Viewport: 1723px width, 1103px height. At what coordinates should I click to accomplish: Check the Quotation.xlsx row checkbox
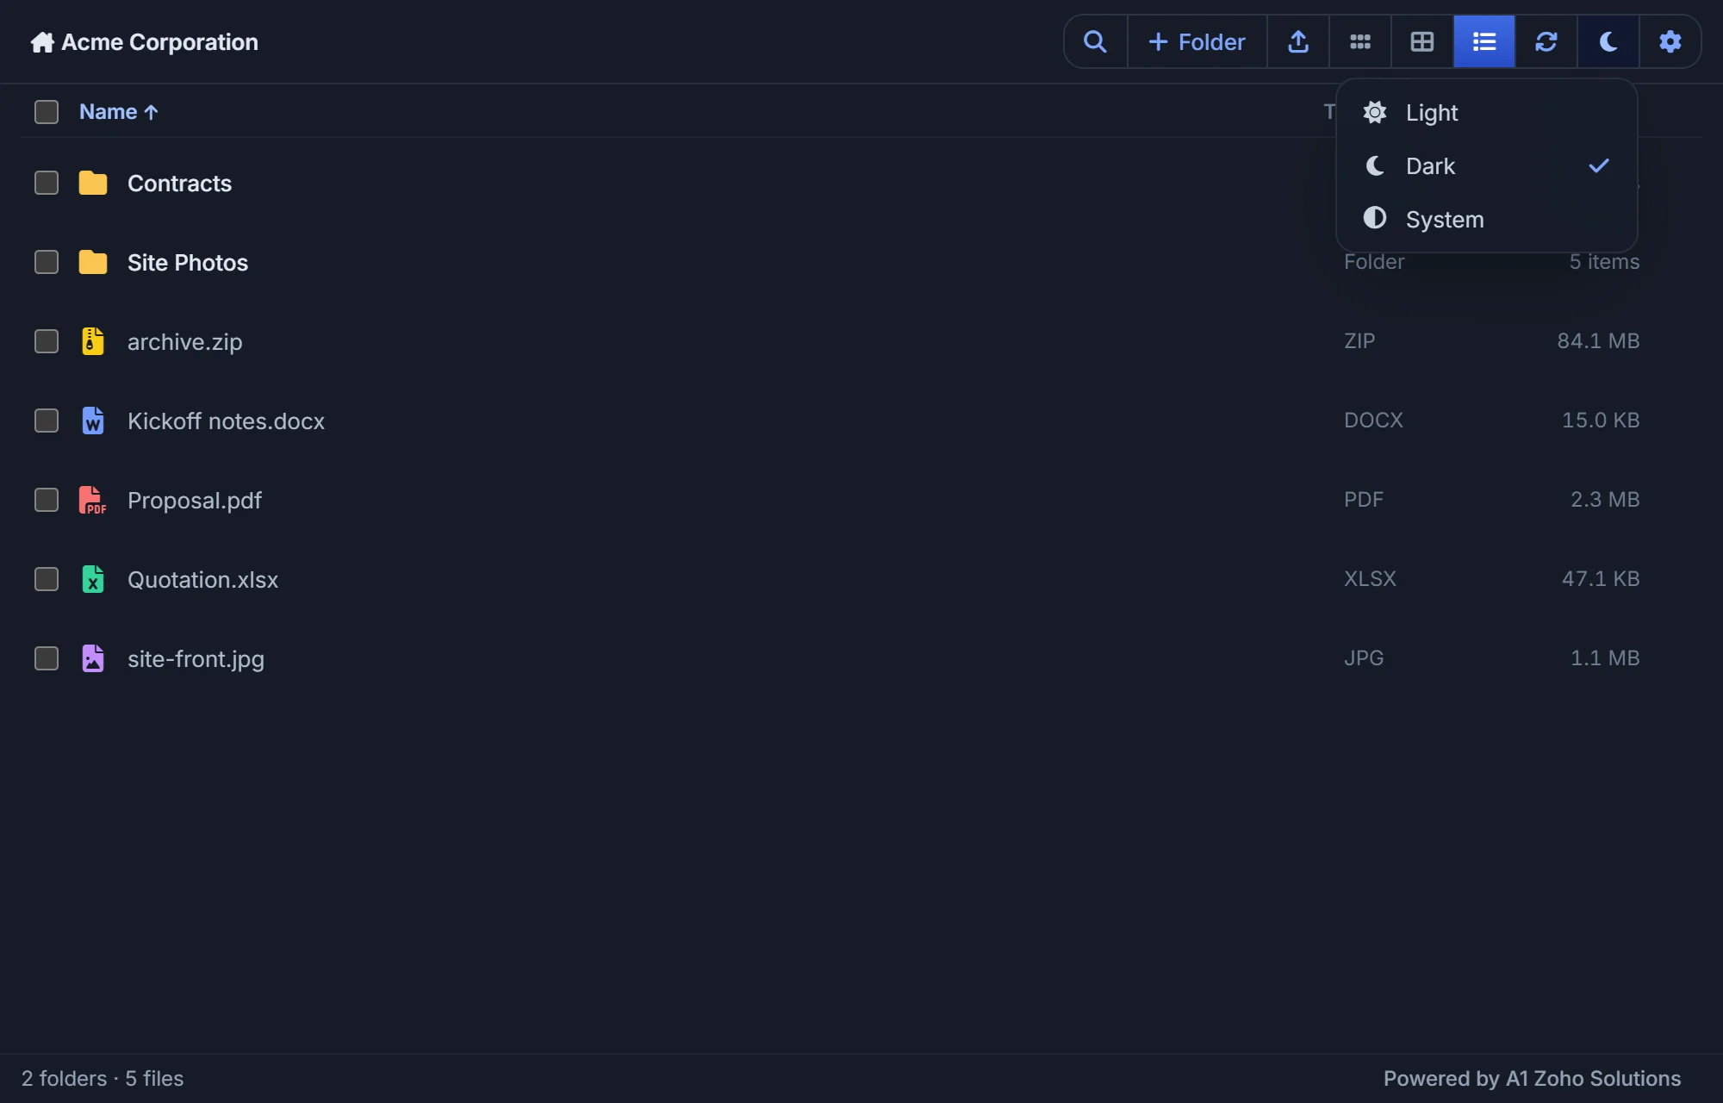pyautogui.click(x=47, y=579)
